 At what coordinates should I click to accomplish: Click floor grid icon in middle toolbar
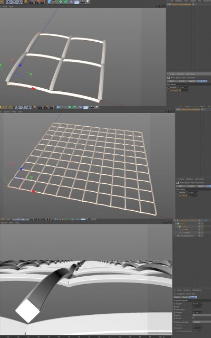[x=85, y=107]
